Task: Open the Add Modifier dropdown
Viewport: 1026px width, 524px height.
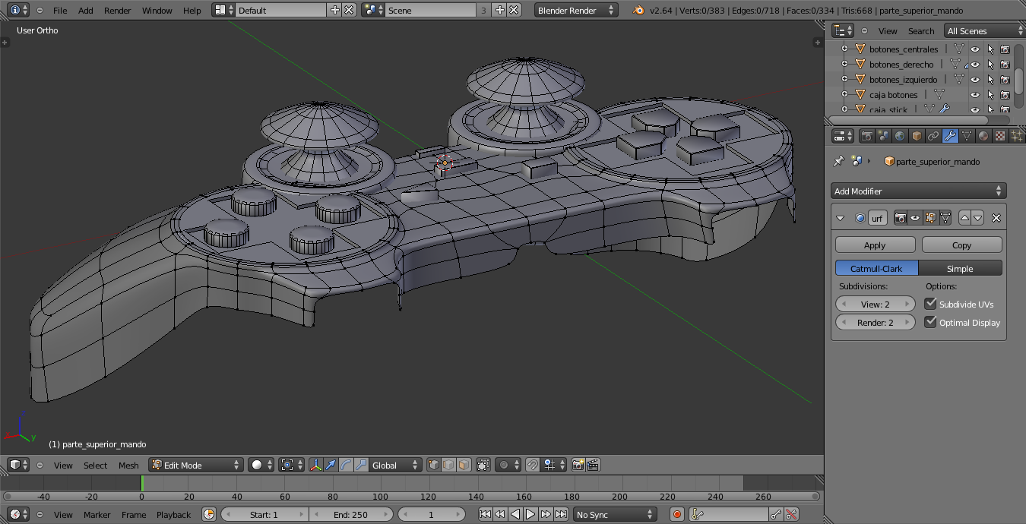Action: coord(918,191)
